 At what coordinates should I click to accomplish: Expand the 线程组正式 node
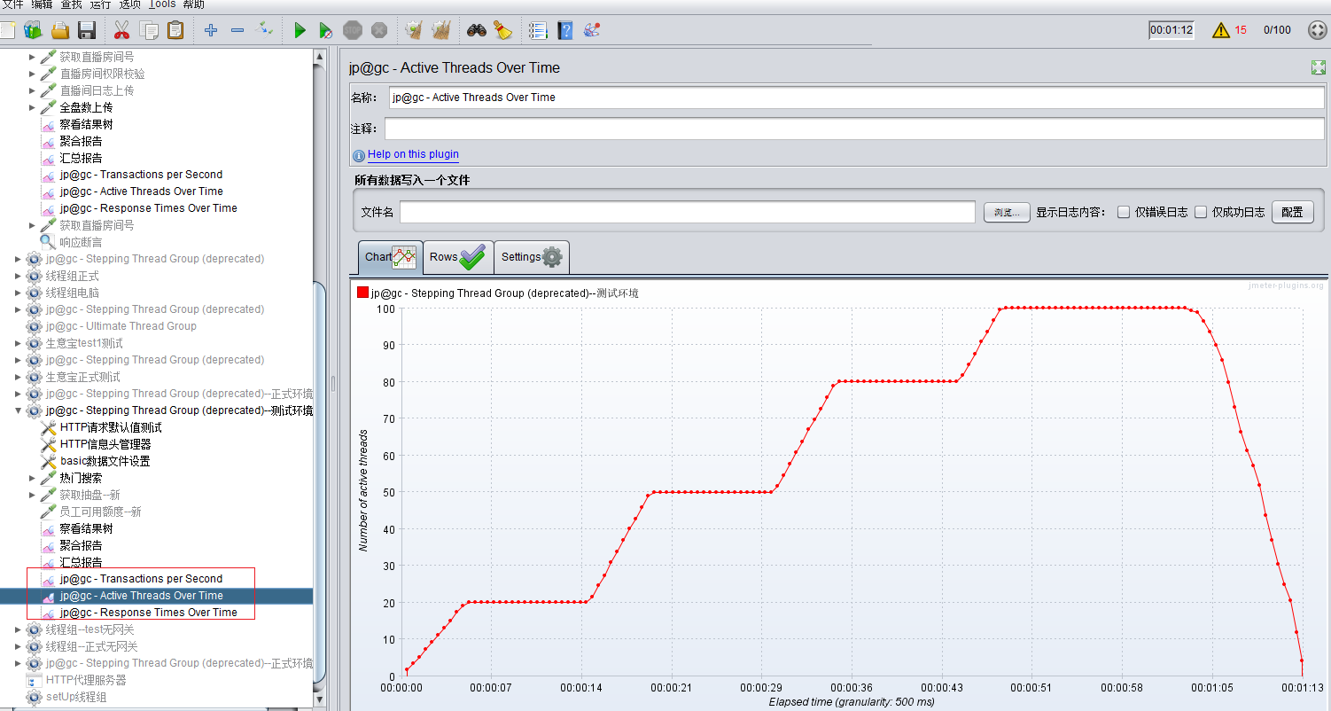point(19,276)
